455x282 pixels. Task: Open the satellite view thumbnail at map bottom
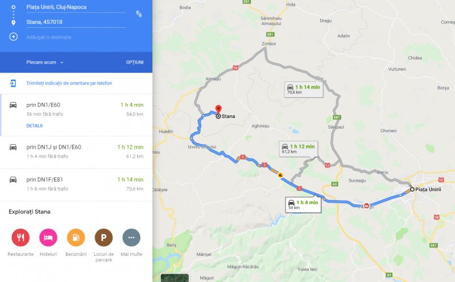point(175,278)
